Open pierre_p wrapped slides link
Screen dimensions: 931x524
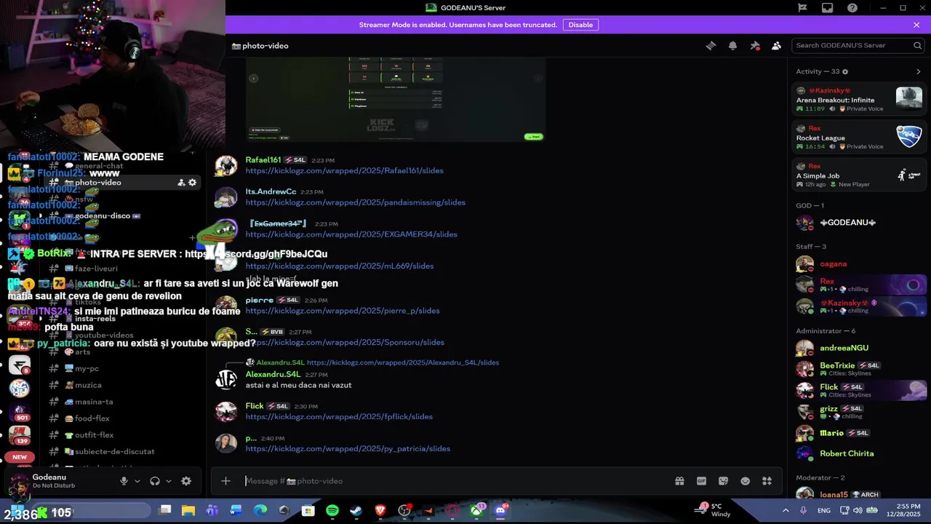343,311
